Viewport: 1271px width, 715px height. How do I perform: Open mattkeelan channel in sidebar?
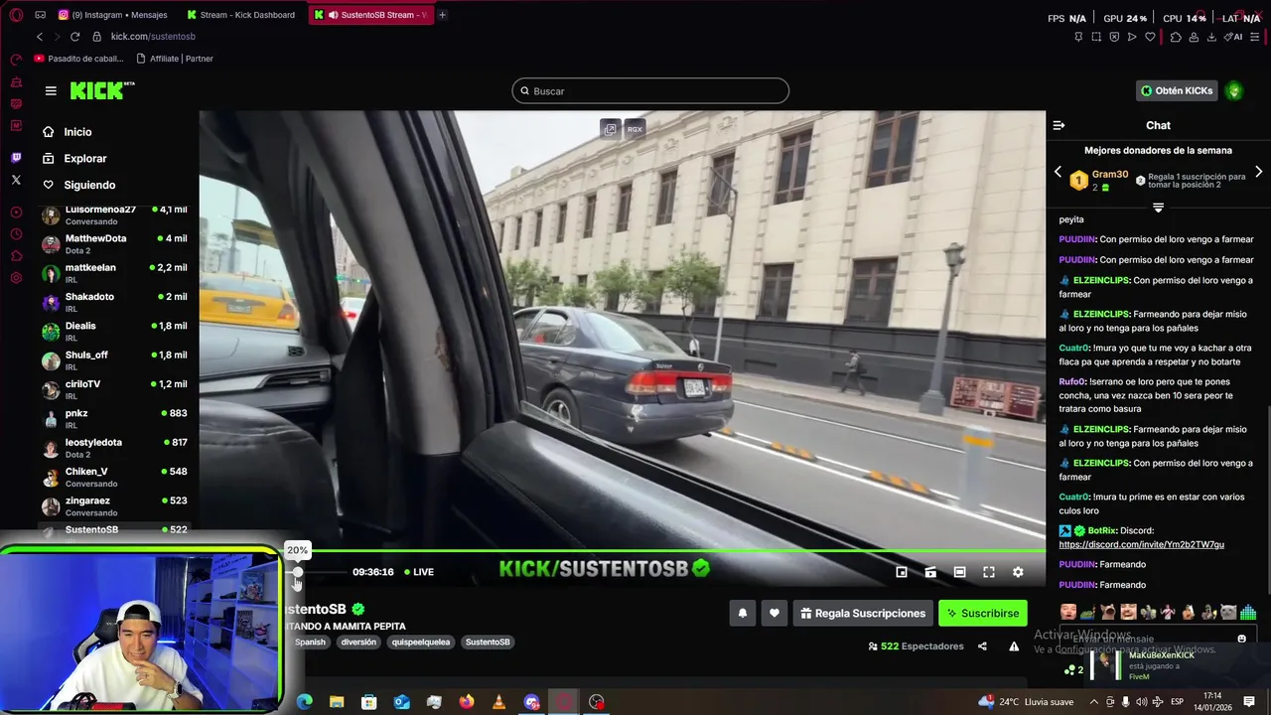point(114,273)
